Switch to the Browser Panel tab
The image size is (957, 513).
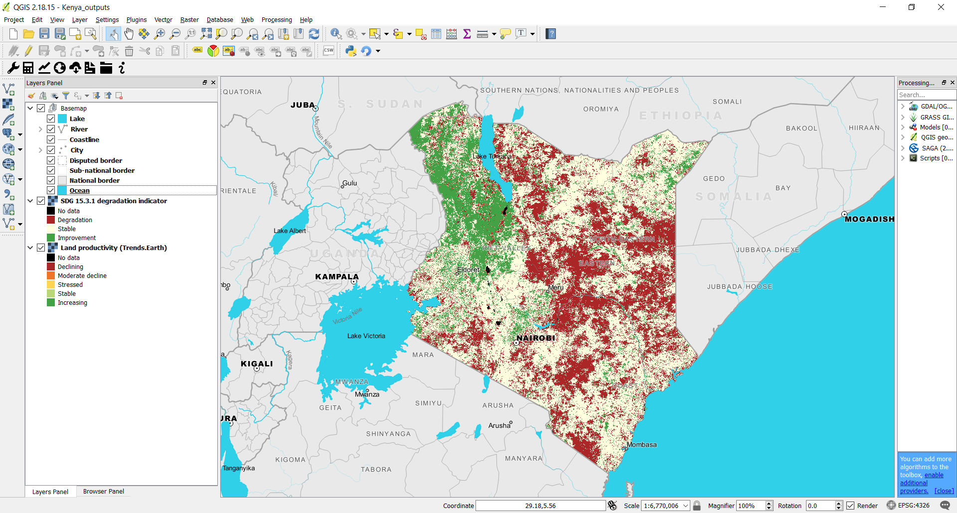pyautogui.click(x=103, y=492)
